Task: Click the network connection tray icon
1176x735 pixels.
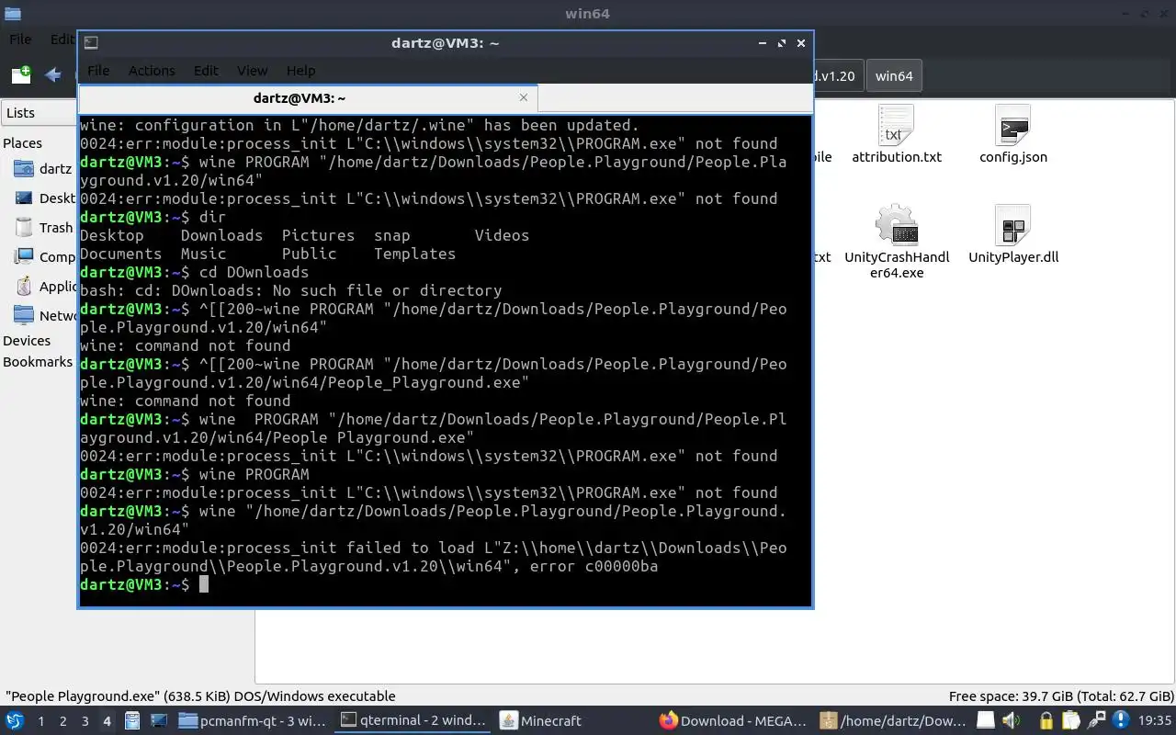Action: 1096,721
